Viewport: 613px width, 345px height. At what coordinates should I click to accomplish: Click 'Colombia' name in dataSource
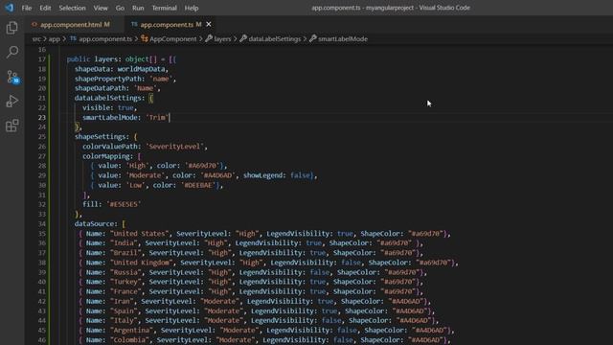click(x=129, y=340)
